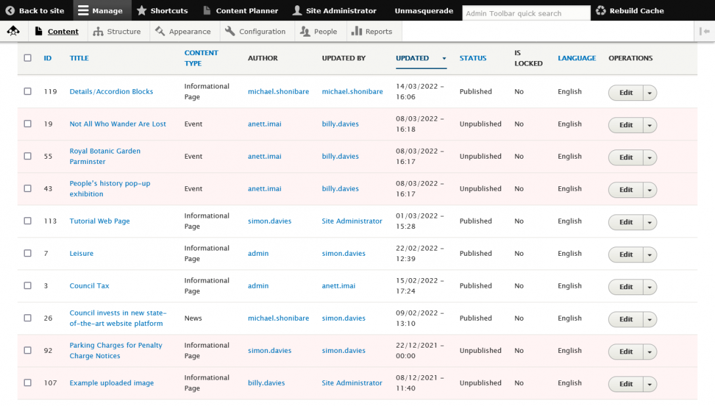
Task: Open Site Administrator link in Tutorial Web Page row
Action: (x=352, y=221)
